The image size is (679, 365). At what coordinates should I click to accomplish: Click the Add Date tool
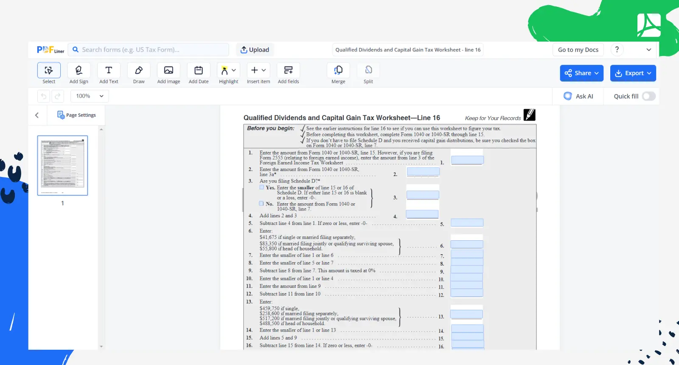(199, 73)
